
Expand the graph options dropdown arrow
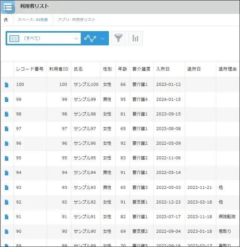103,38
